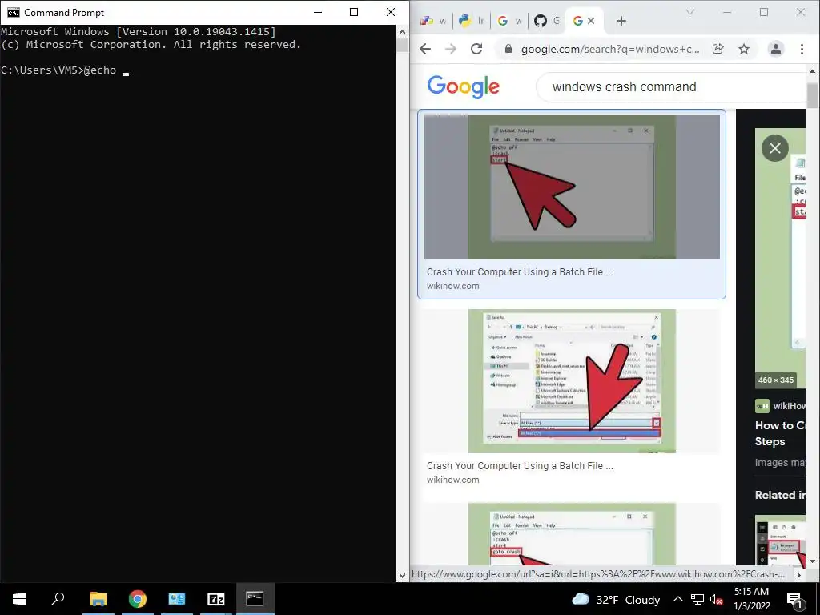
Task: Open the first Crash Your Computer title
Action: point(520,272)
